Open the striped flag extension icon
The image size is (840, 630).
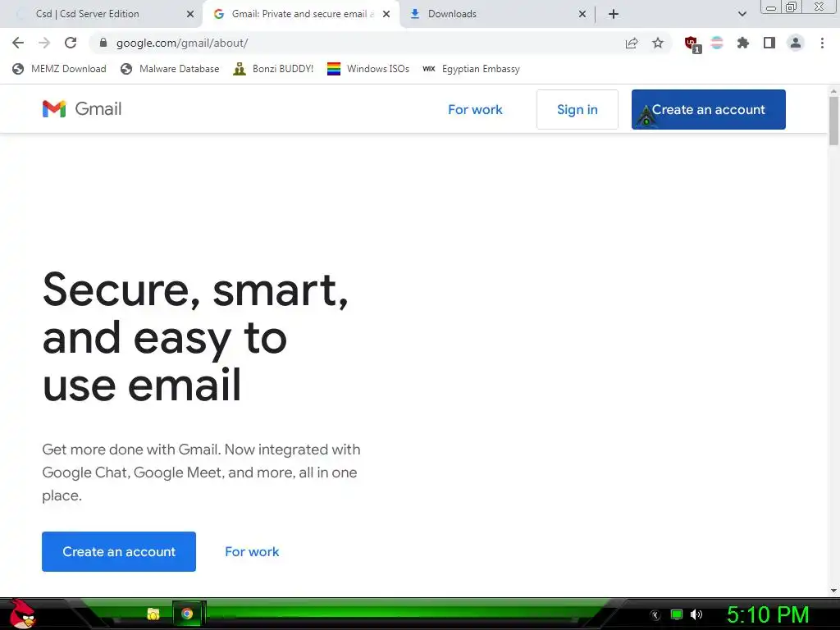[717, 43]
